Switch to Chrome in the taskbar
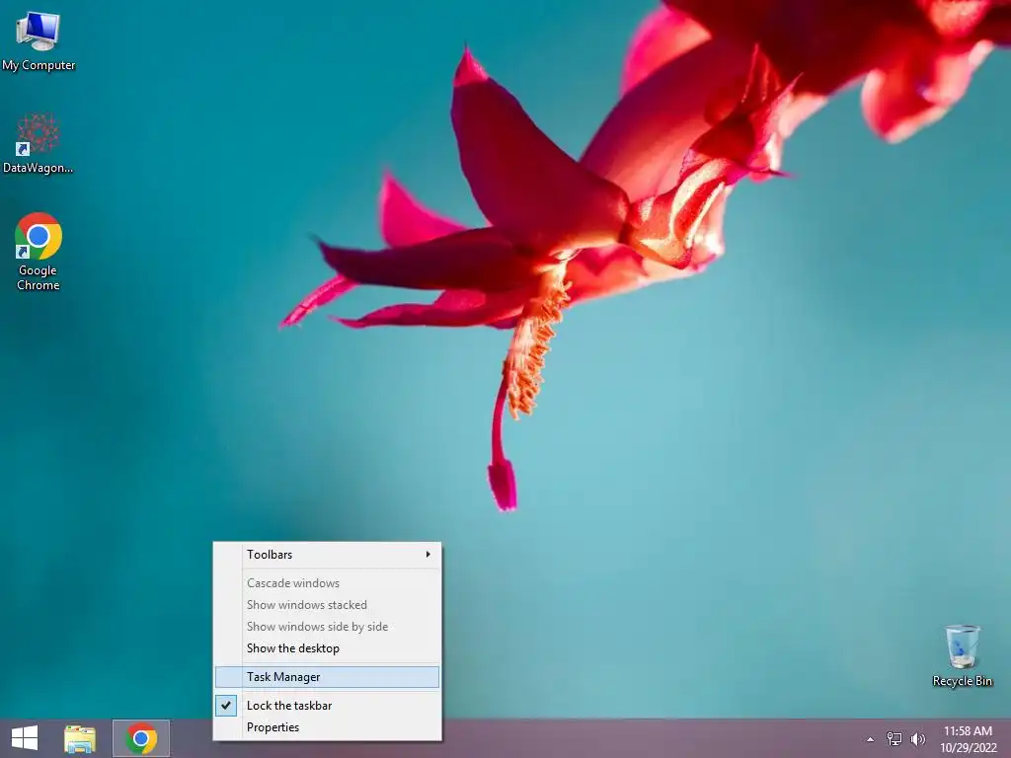The width and height of the screenshot is (1011, 758). pyautogui.click(x=141, y=738)
